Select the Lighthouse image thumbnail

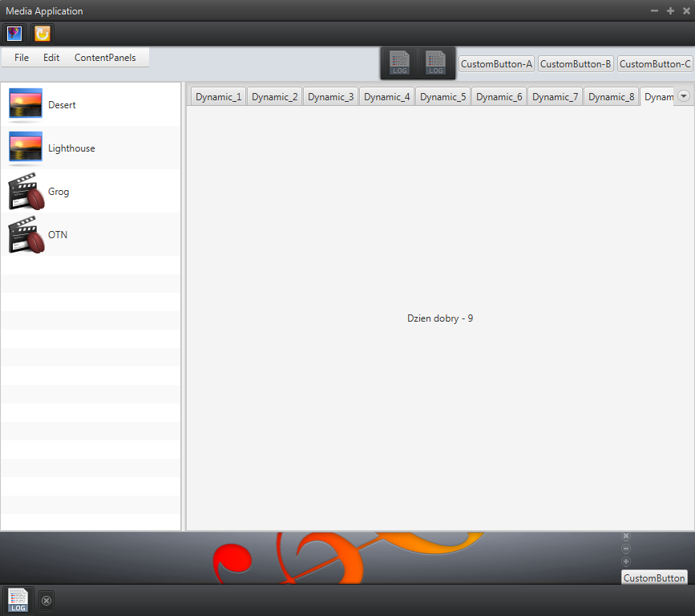coord(26,146)
